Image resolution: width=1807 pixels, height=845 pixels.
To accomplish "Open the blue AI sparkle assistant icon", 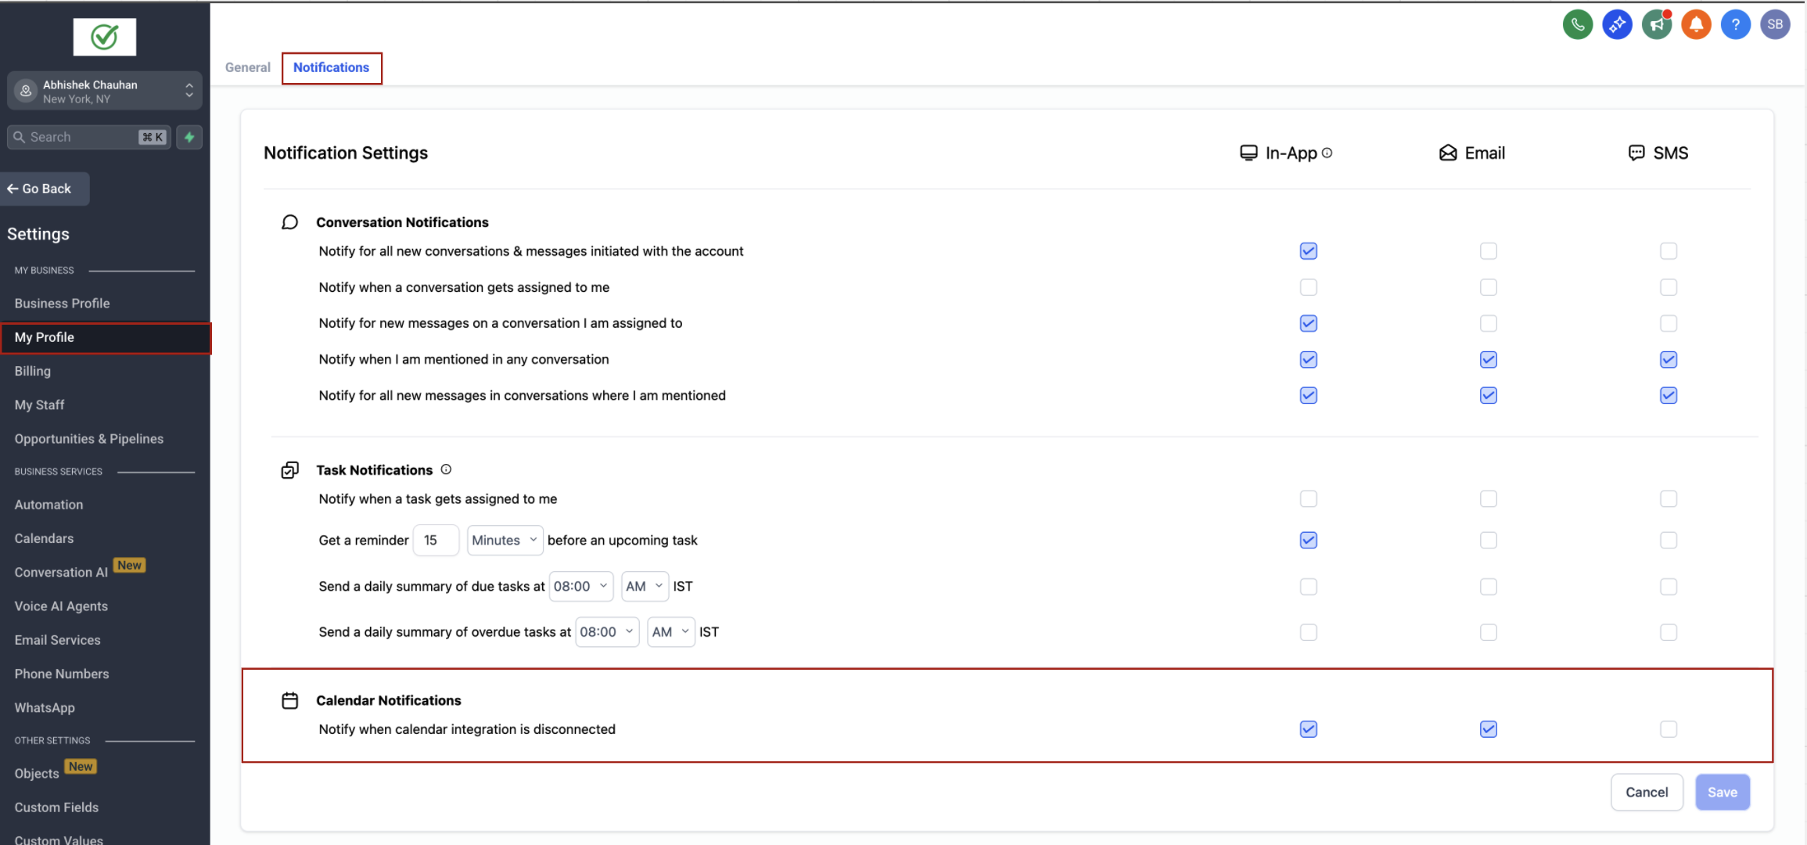I will [x=1617, y=24].
